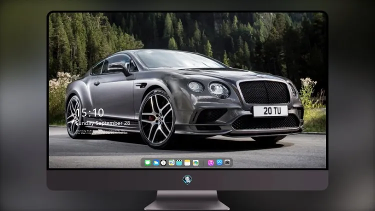Click the logo emblem on the monitor chin
Viewport: 375px width, 211px height.
pyautogui.click(x=187, y=180)
